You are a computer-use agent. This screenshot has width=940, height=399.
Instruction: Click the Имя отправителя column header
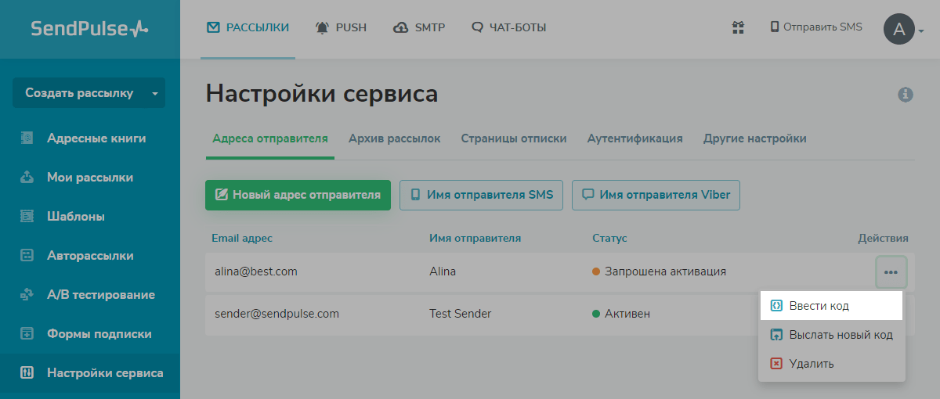[x=475, y=238]
